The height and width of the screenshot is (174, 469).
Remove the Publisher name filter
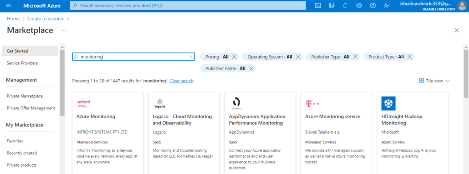(251, 69)
